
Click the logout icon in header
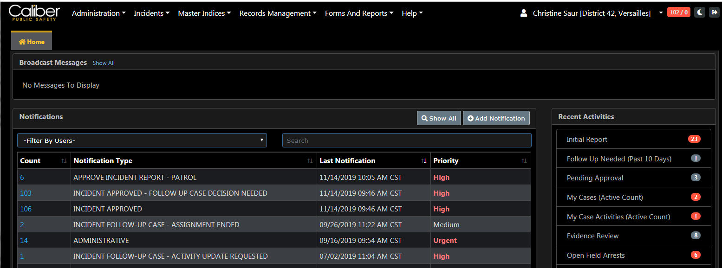coord(714,13)
